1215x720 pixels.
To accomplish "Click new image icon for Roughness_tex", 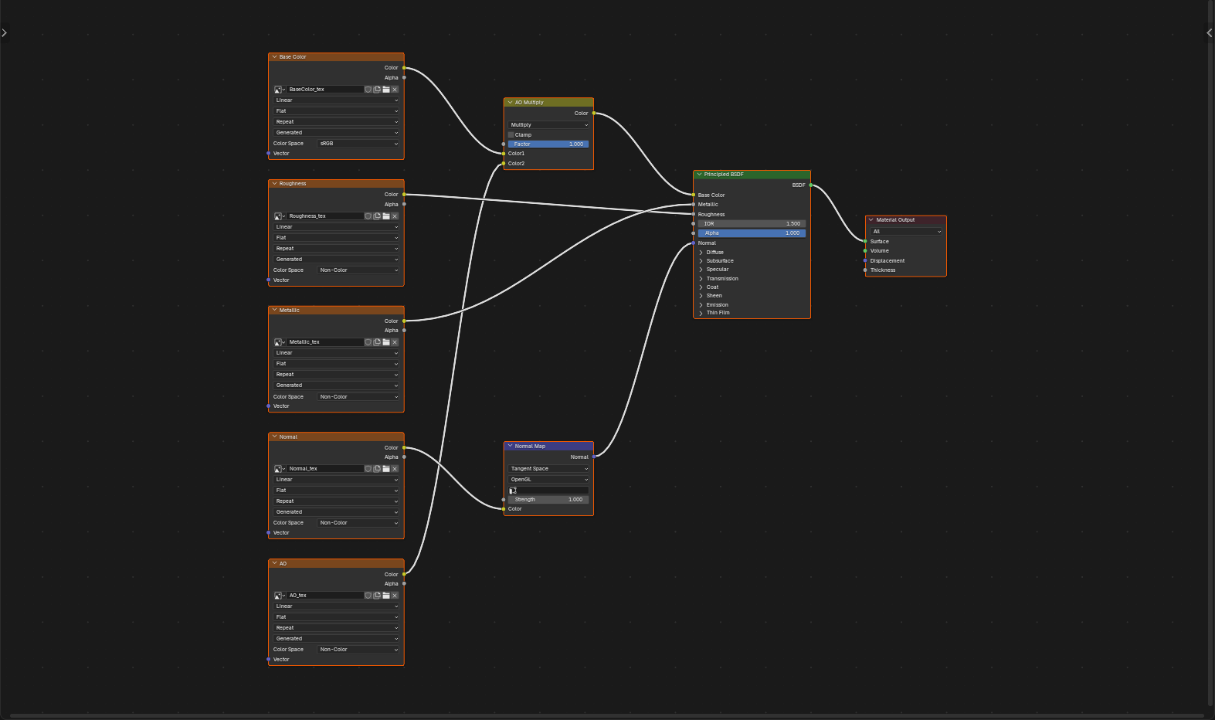I will pyautogui.click(x=377, y=216).
